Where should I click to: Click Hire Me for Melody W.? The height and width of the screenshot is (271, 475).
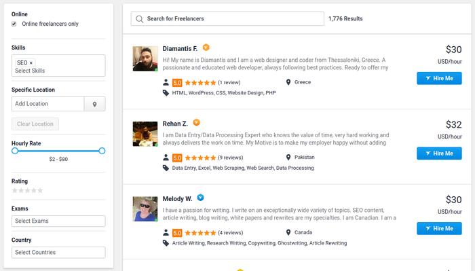[x=439, y=229]
